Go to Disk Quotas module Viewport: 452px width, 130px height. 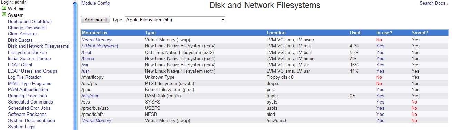(20, 40)
